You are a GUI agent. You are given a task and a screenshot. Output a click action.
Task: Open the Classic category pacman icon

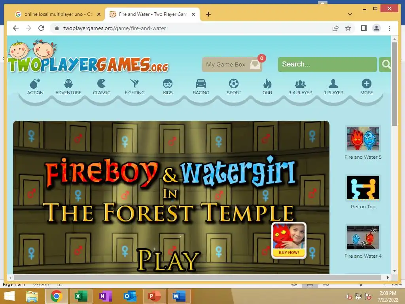point(101,84)
